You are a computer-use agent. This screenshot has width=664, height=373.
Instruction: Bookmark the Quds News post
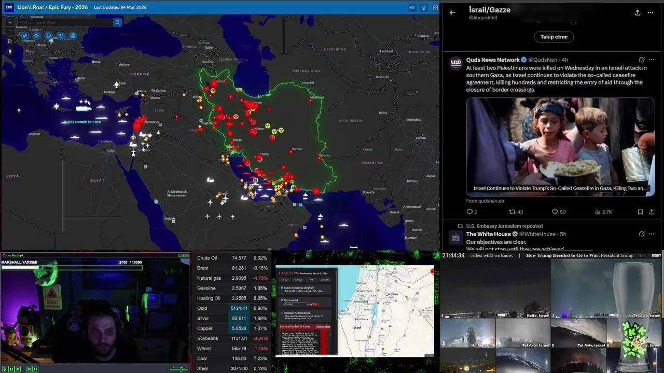tap(640, 212)
